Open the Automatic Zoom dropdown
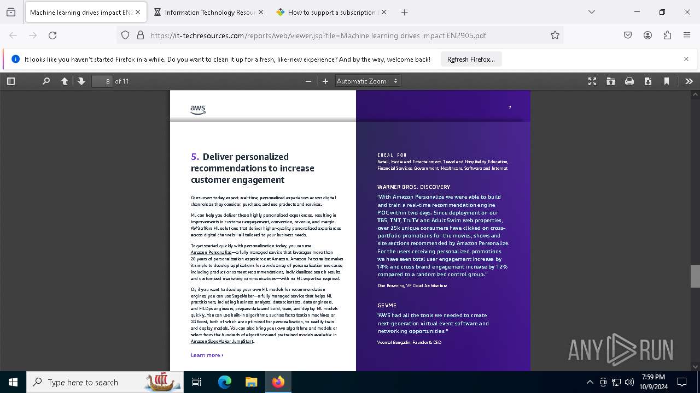The width and height of the screenshot is (700, 393). [x=367, y=81]
